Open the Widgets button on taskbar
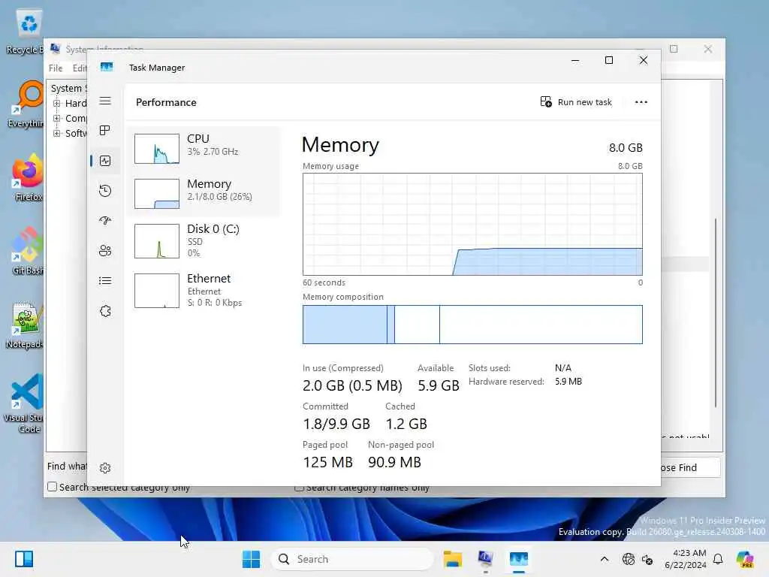 point(24,559)
